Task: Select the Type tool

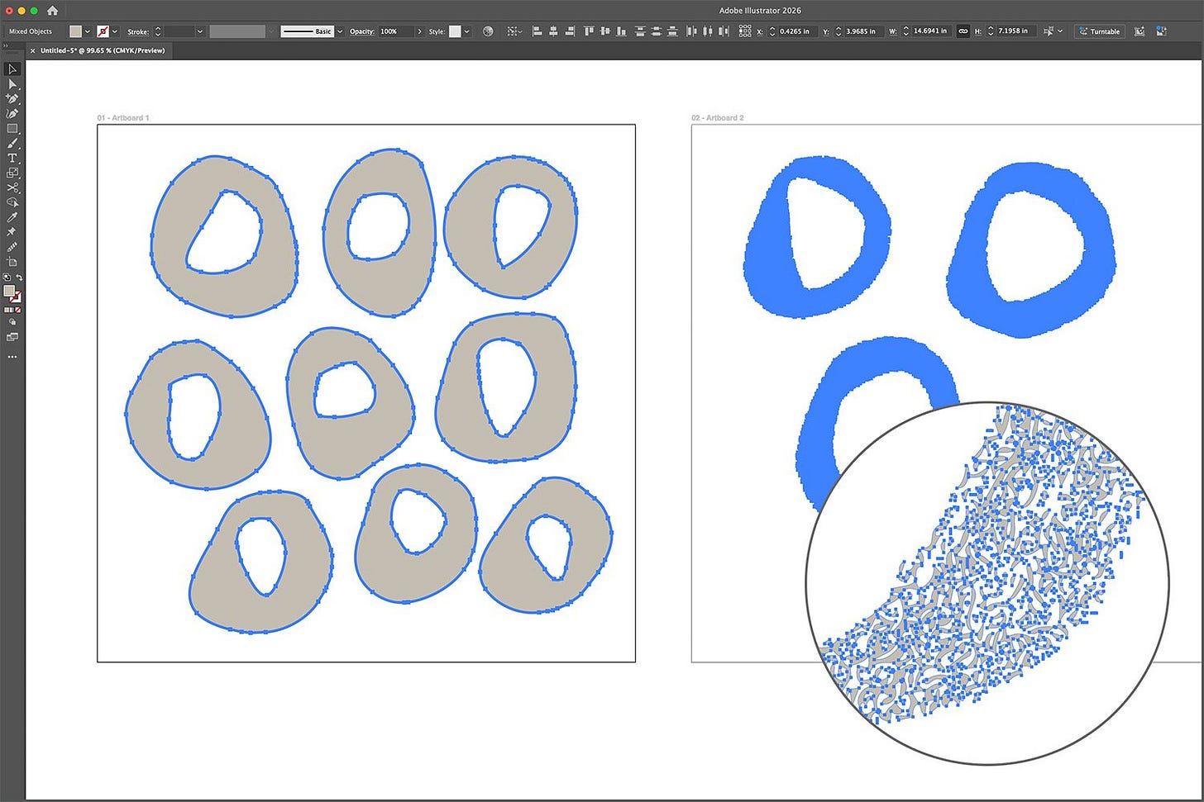Action: pos(12,157)
